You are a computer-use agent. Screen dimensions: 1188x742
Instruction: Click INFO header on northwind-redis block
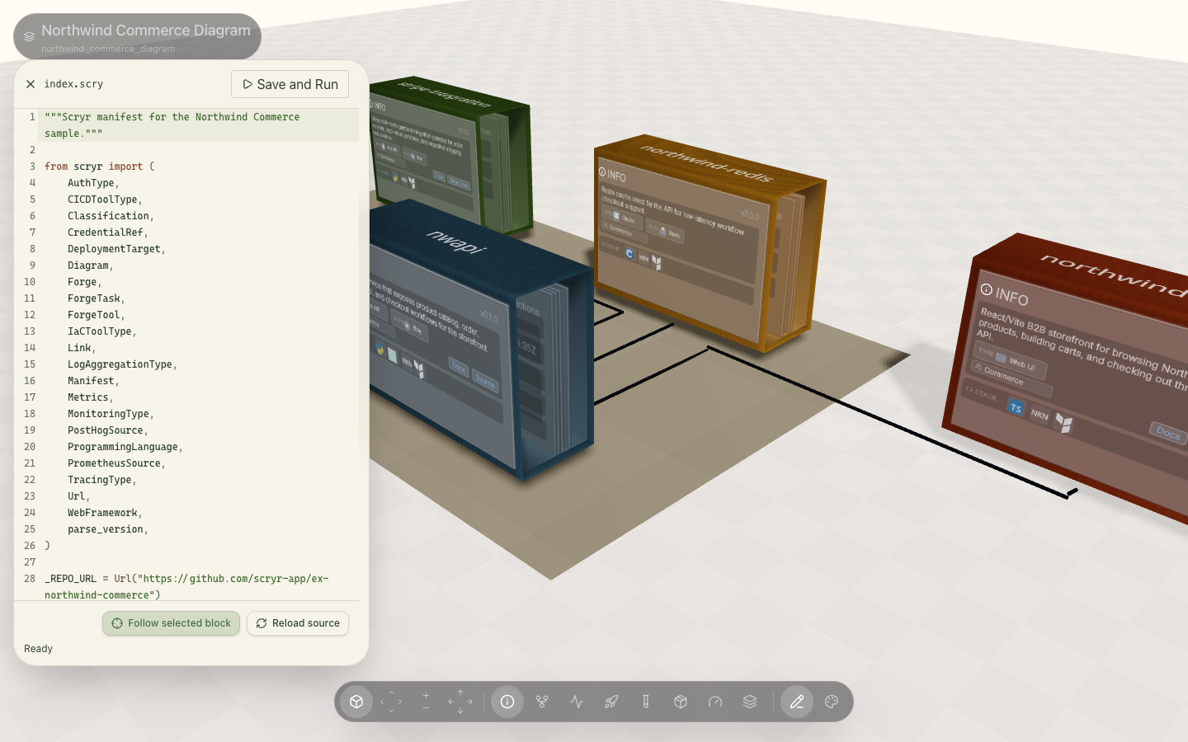coord(613,175)
